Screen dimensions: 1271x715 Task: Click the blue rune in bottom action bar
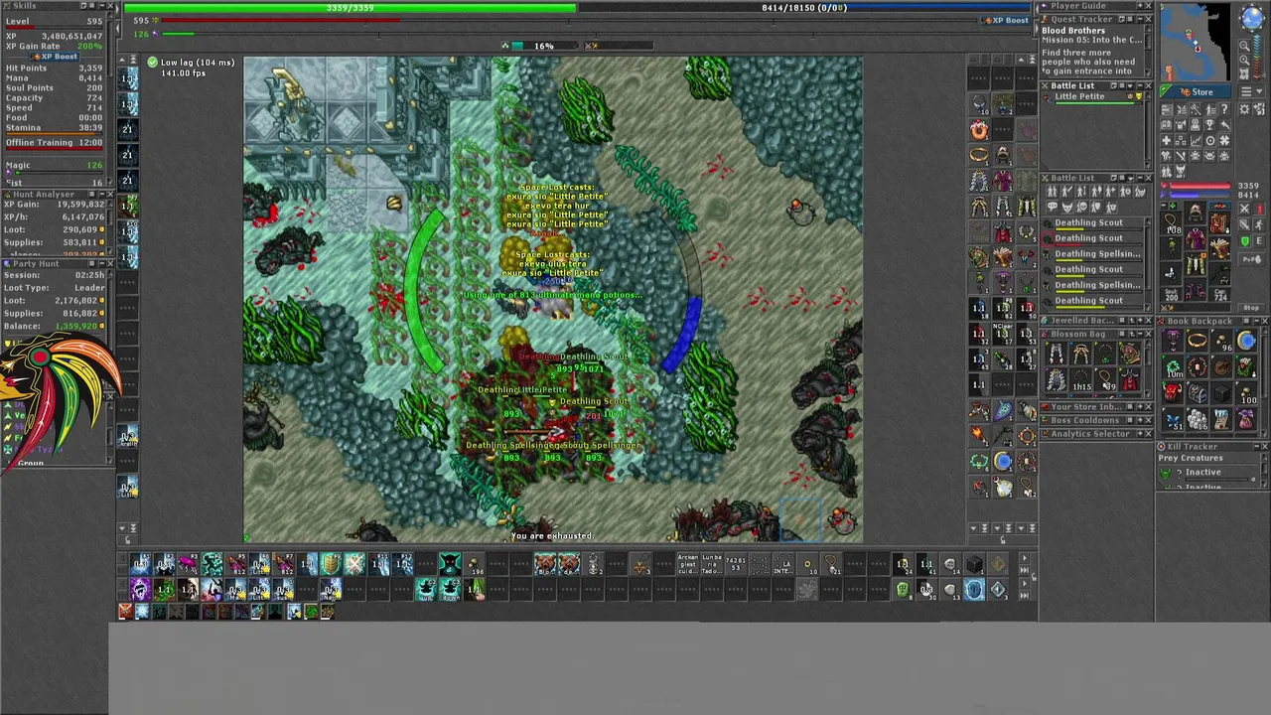coord(974,590)
